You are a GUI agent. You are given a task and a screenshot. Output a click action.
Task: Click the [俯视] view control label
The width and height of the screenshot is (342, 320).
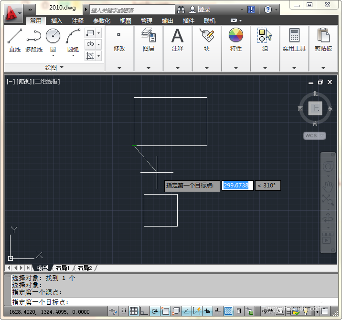point(24,82)
